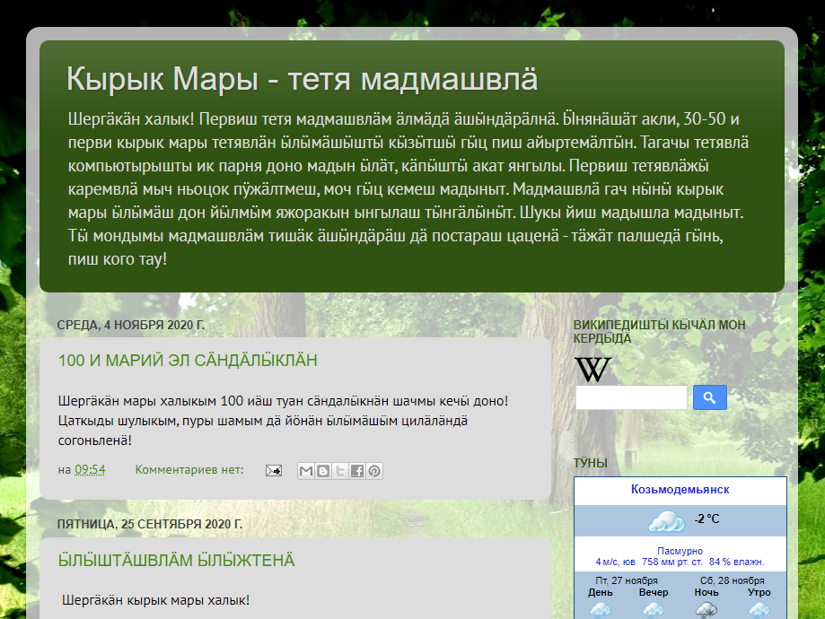Click the email post envelope icon
825x619 pixels.
coord(273,470)
